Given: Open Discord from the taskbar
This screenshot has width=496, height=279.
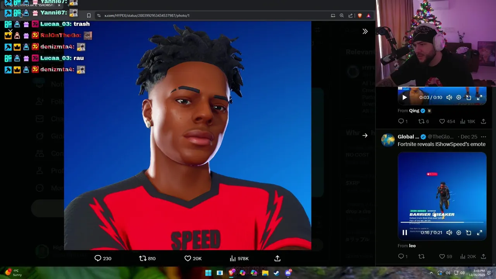Looking at the screenshot, I should point(288,273).
